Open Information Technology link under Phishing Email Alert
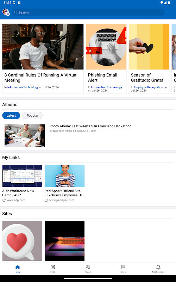 [x=107, y=87]
